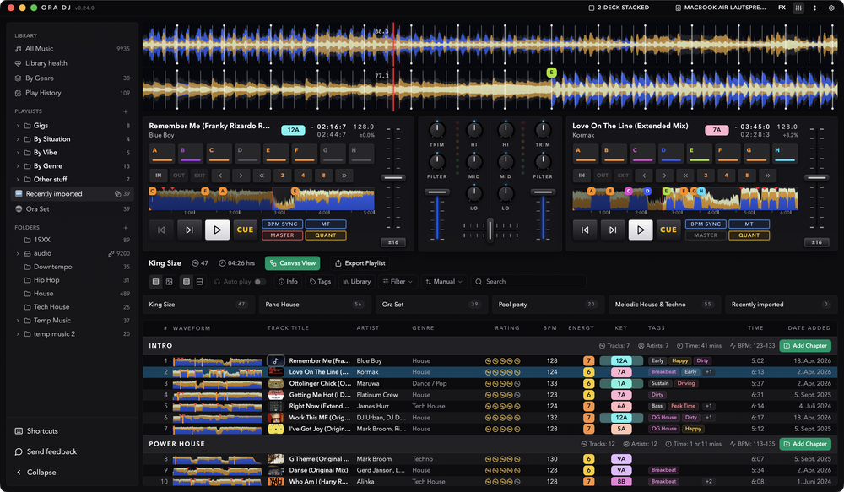Switch to Canvas View
844x492 pixels.
point(292,263)
